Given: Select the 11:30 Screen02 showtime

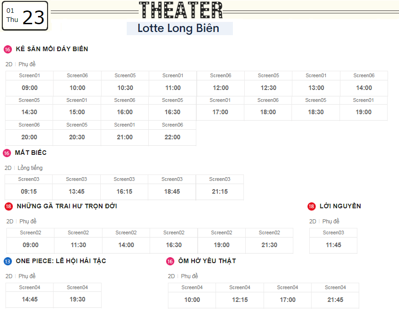Looking at the screenshot, I should coord(78,241).
